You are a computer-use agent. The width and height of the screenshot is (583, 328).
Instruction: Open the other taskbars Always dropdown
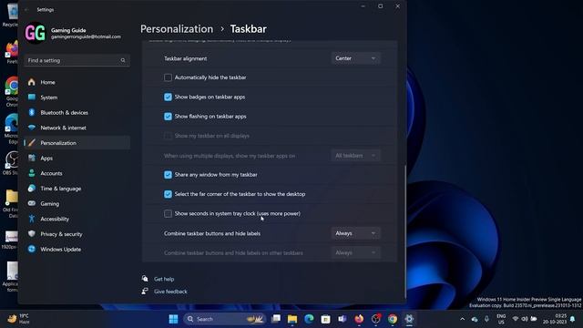click(x=355, y=253)
